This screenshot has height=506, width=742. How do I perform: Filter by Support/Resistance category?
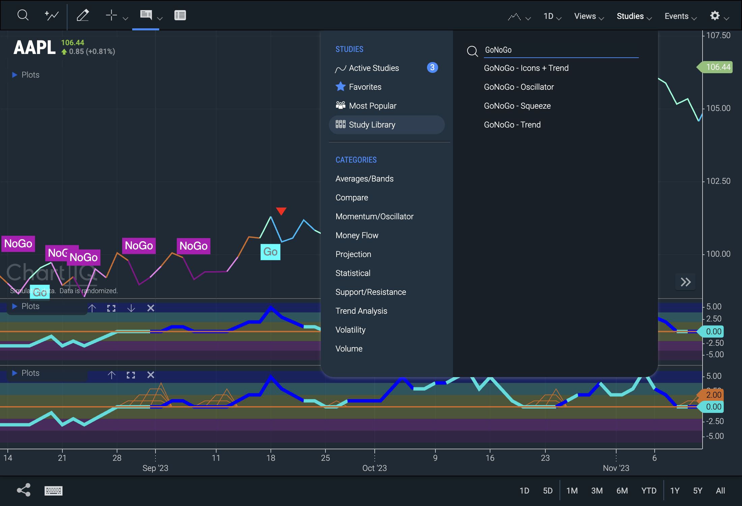tap(371, 292)
